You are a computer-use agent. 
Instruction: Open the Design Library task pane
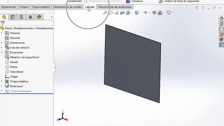pyautogui.click(x=222, y=24)
